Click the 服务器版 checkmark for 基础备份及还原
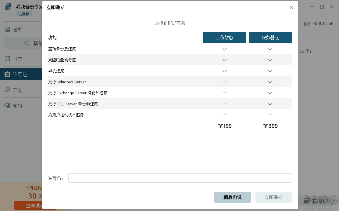The image size is (339, 211). (270, 49)
